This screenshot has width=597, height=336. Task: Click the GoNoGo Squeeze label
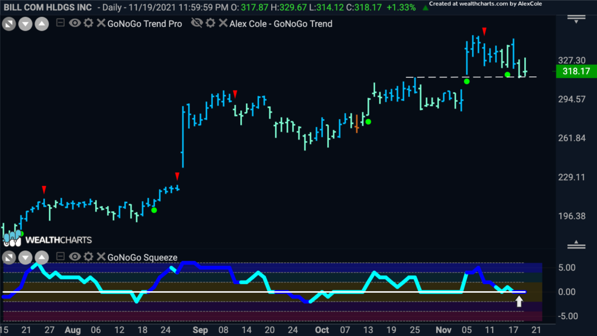(x=142, y=257)
